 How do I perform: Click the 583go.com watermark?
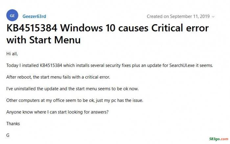(219, 139)
